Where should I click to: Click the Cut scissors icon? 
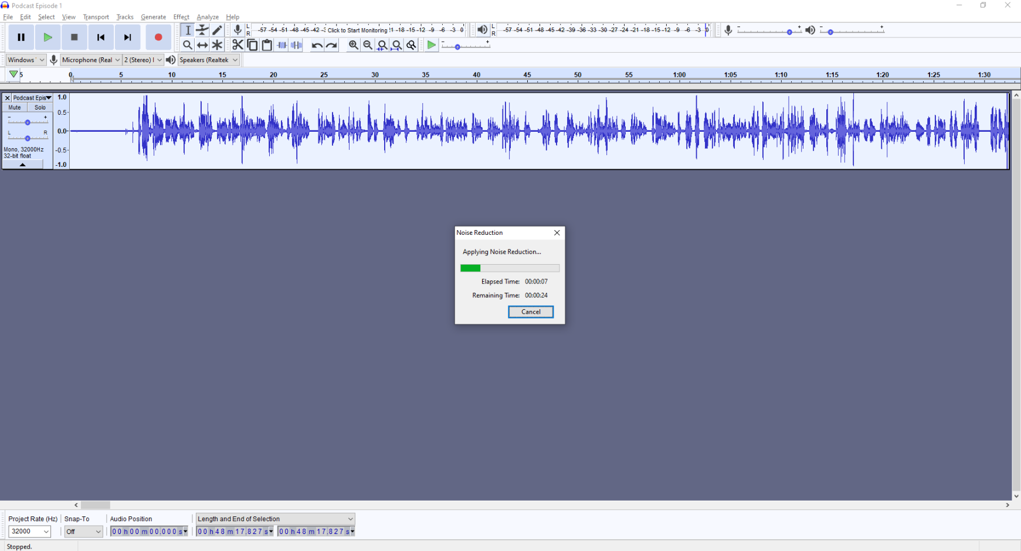click(x=238, y=45)
